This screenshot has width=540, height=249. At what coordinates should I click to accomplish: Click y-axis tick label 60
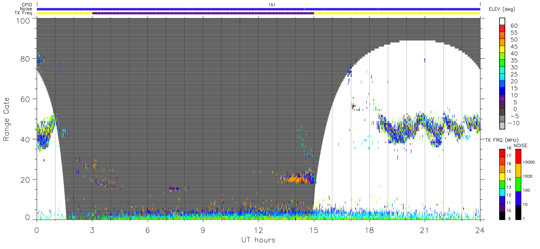(x=26, y=99)
